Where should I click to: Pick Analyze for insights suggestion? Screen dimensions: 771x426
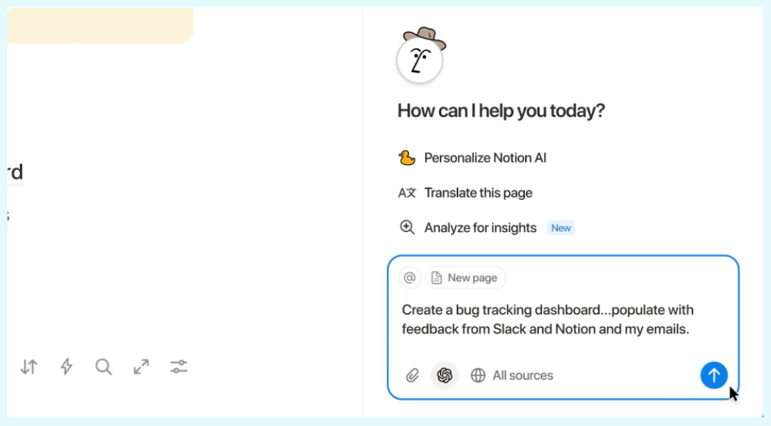[480, 228]
